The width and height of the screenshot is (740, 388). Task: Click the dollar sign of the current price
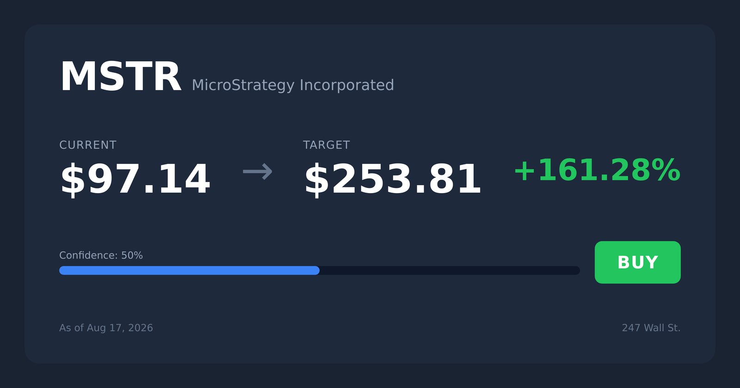[73, 179]
